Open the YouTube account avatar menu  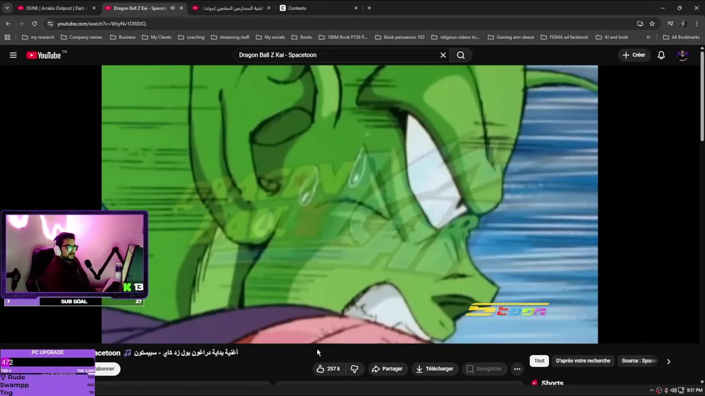(682, 55)
